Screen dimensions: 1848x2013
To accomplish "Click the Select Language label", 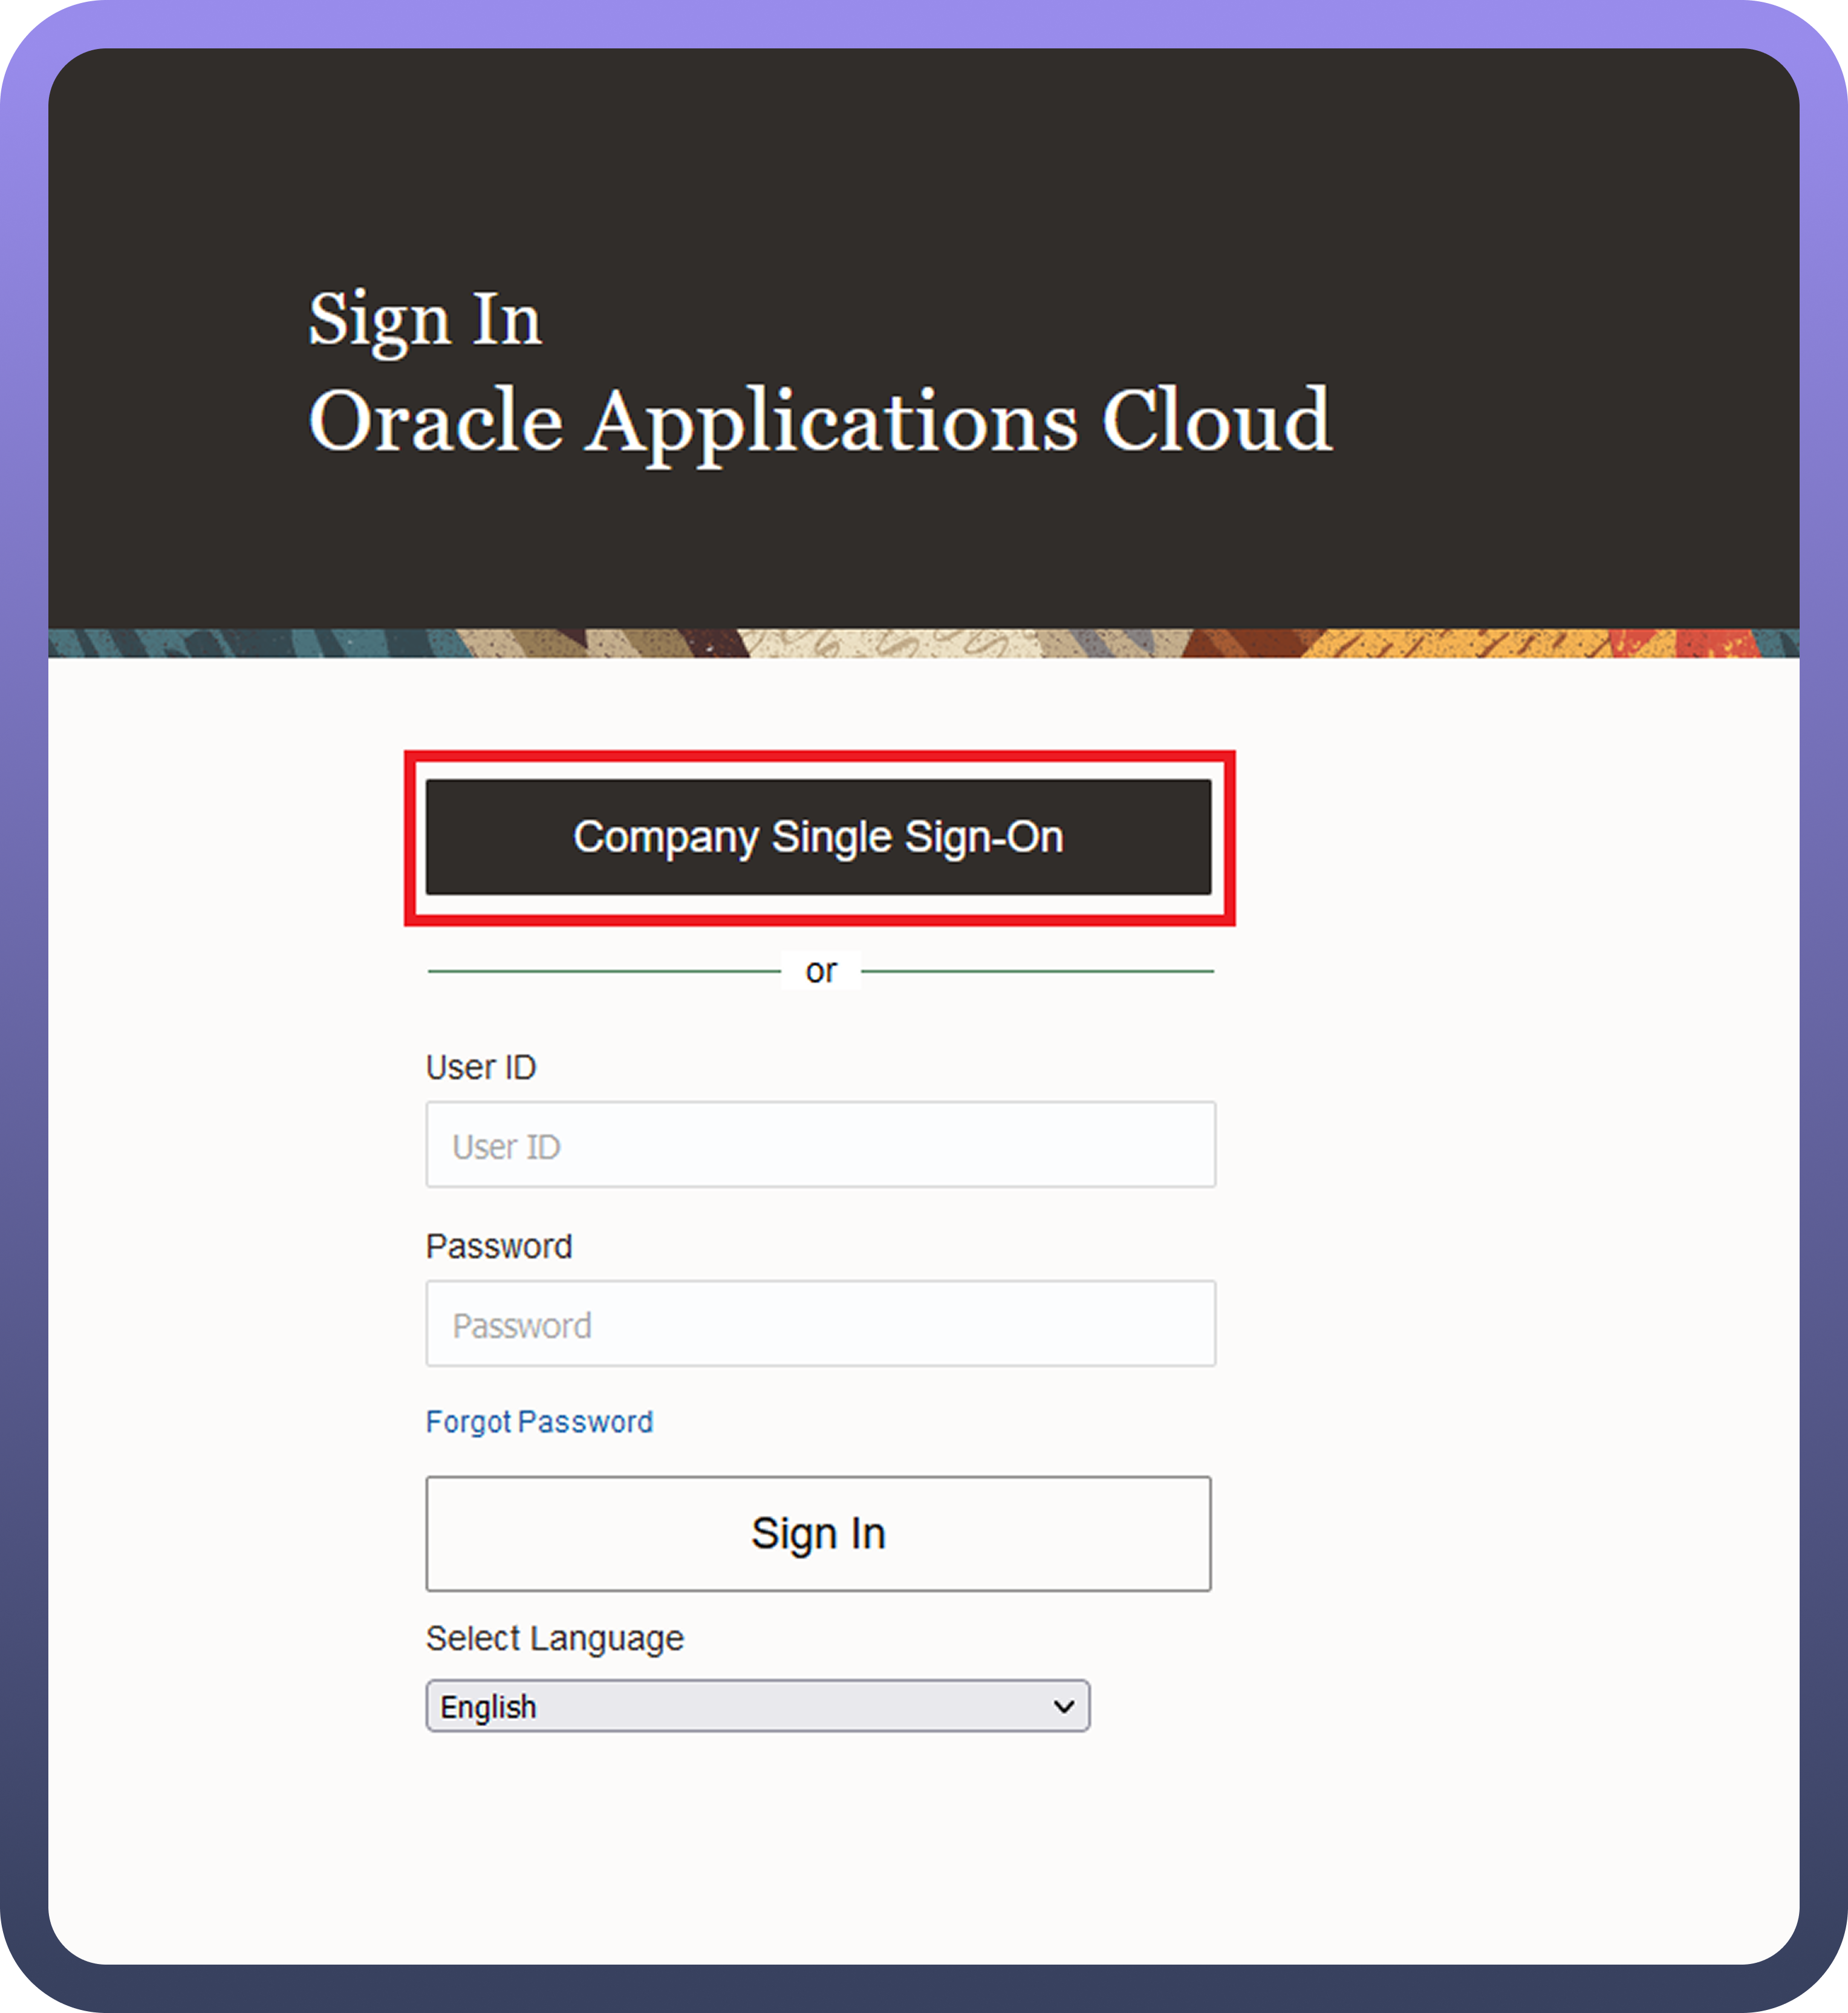I will click(554, 1638).
